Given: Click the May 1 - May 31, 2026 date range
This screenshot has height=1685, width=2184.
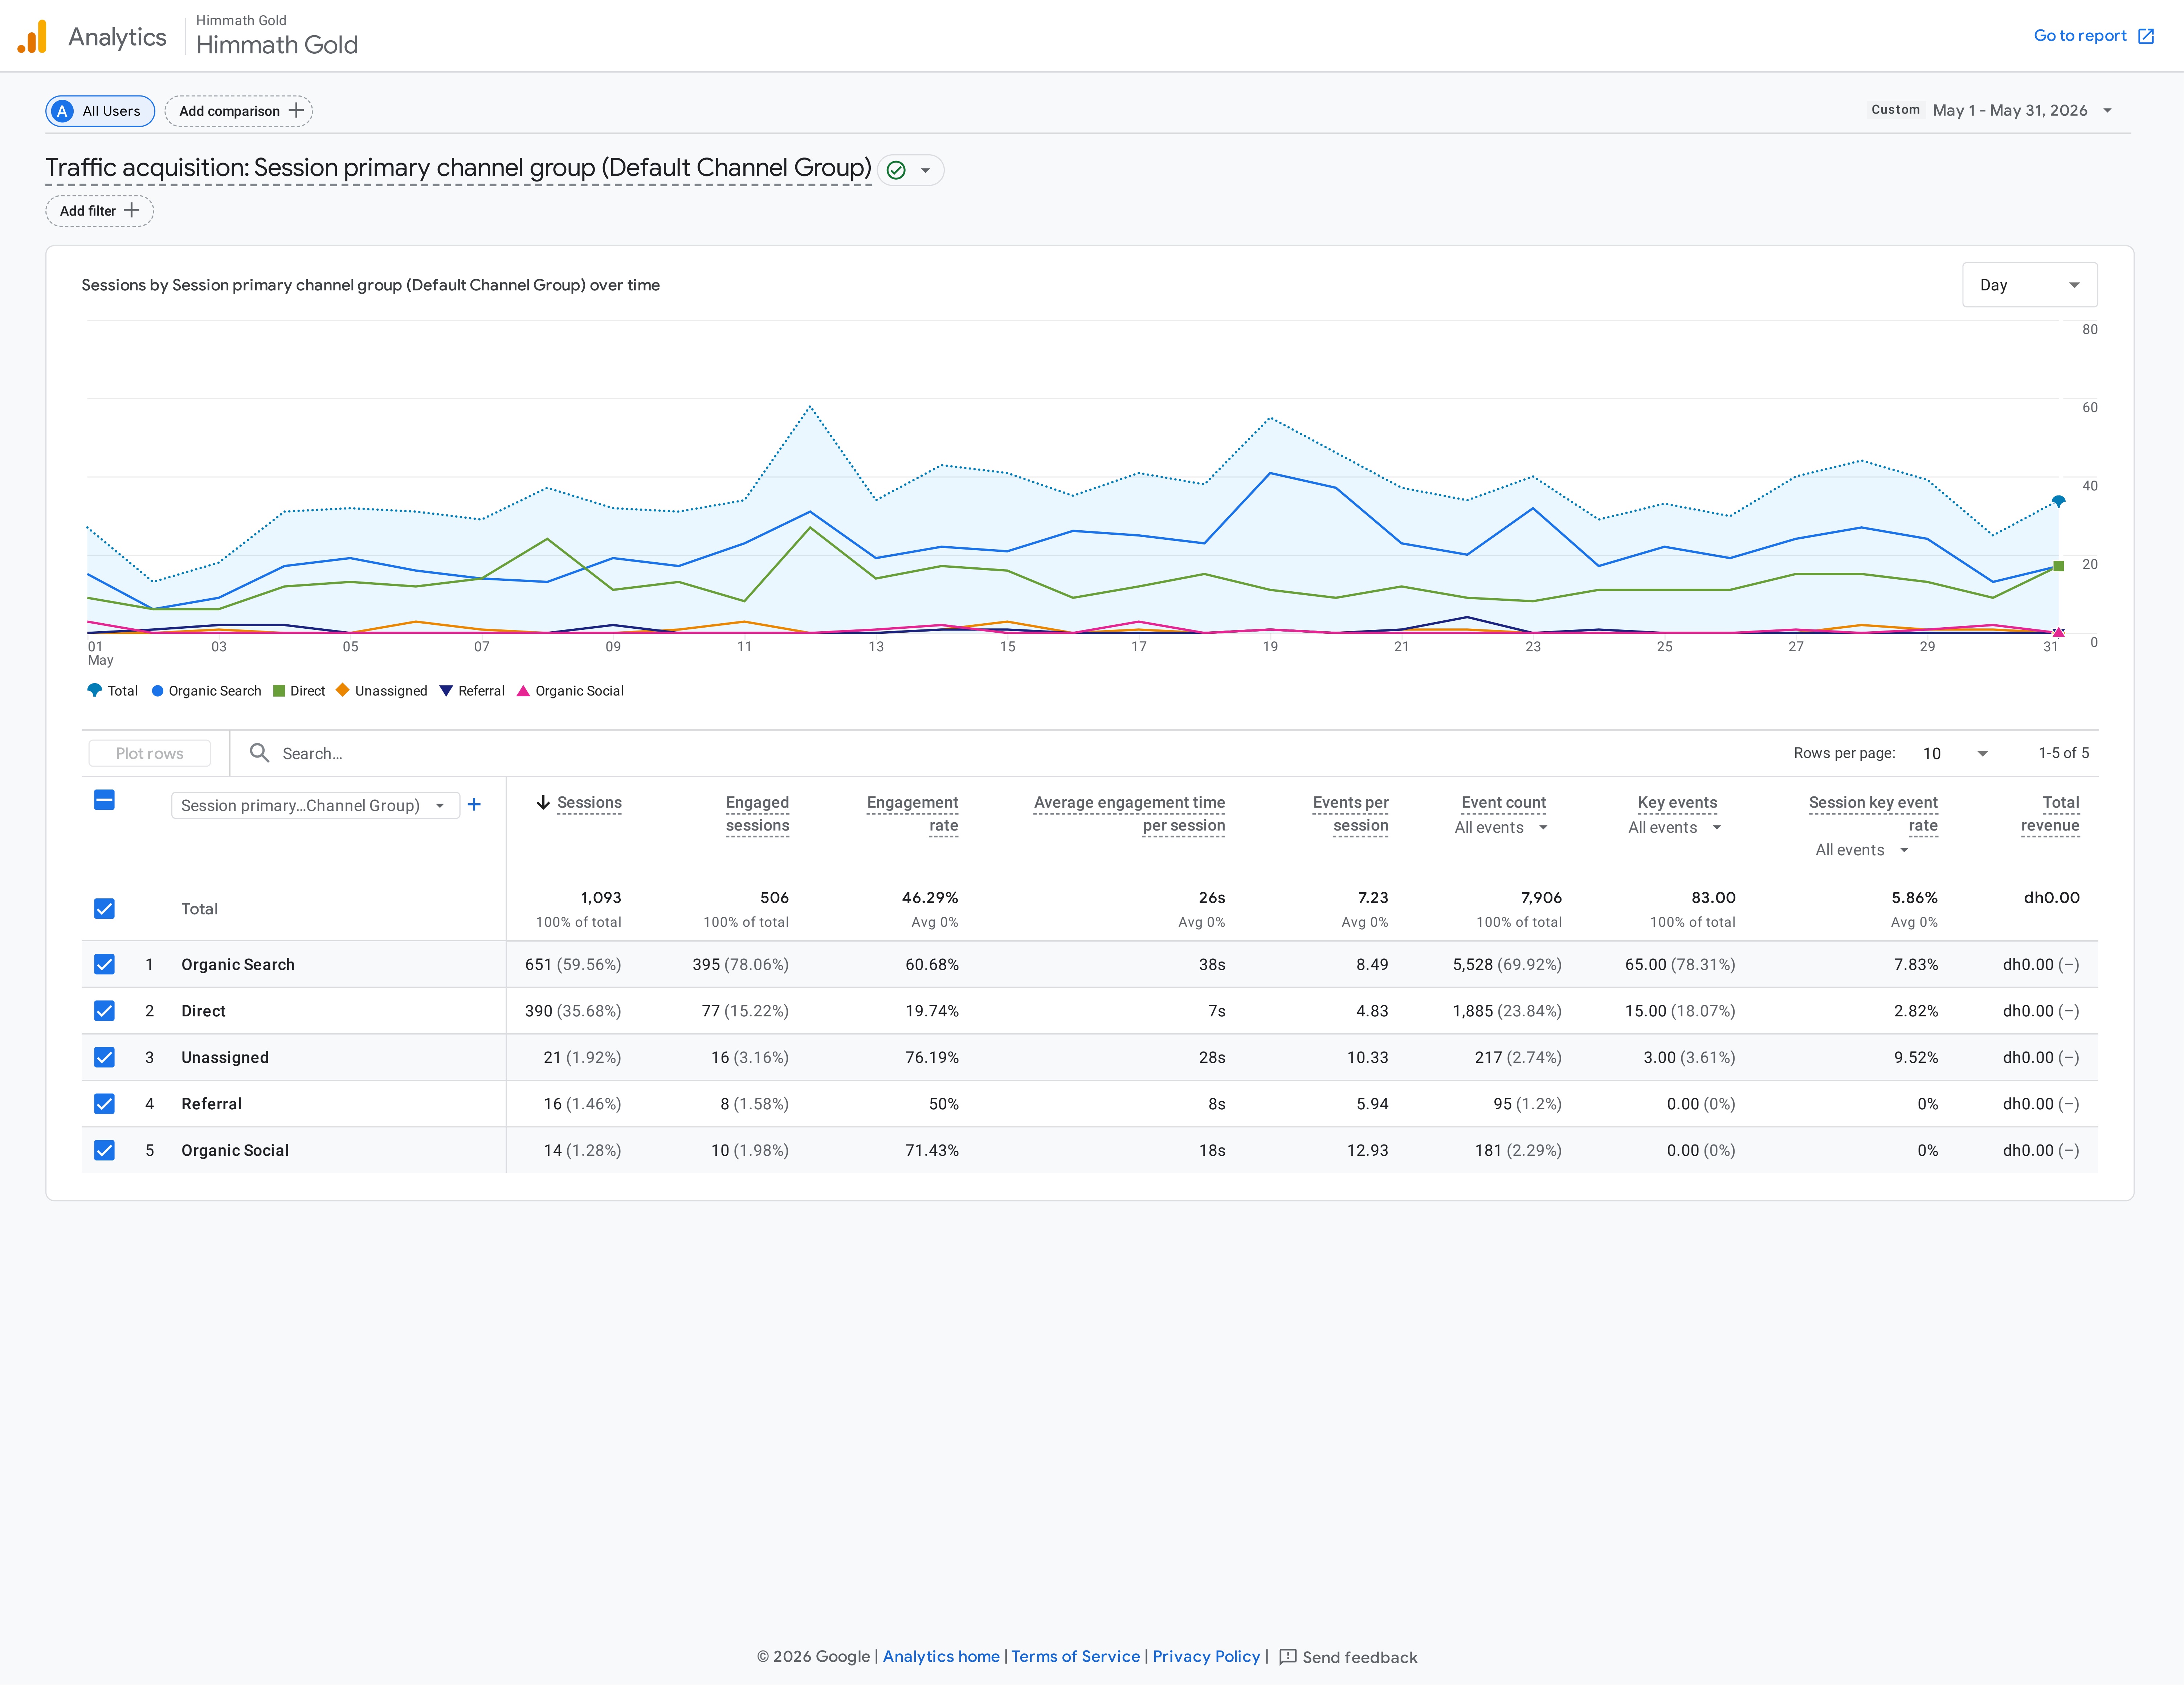Looking at the screenshot, I should (2010, 111).
